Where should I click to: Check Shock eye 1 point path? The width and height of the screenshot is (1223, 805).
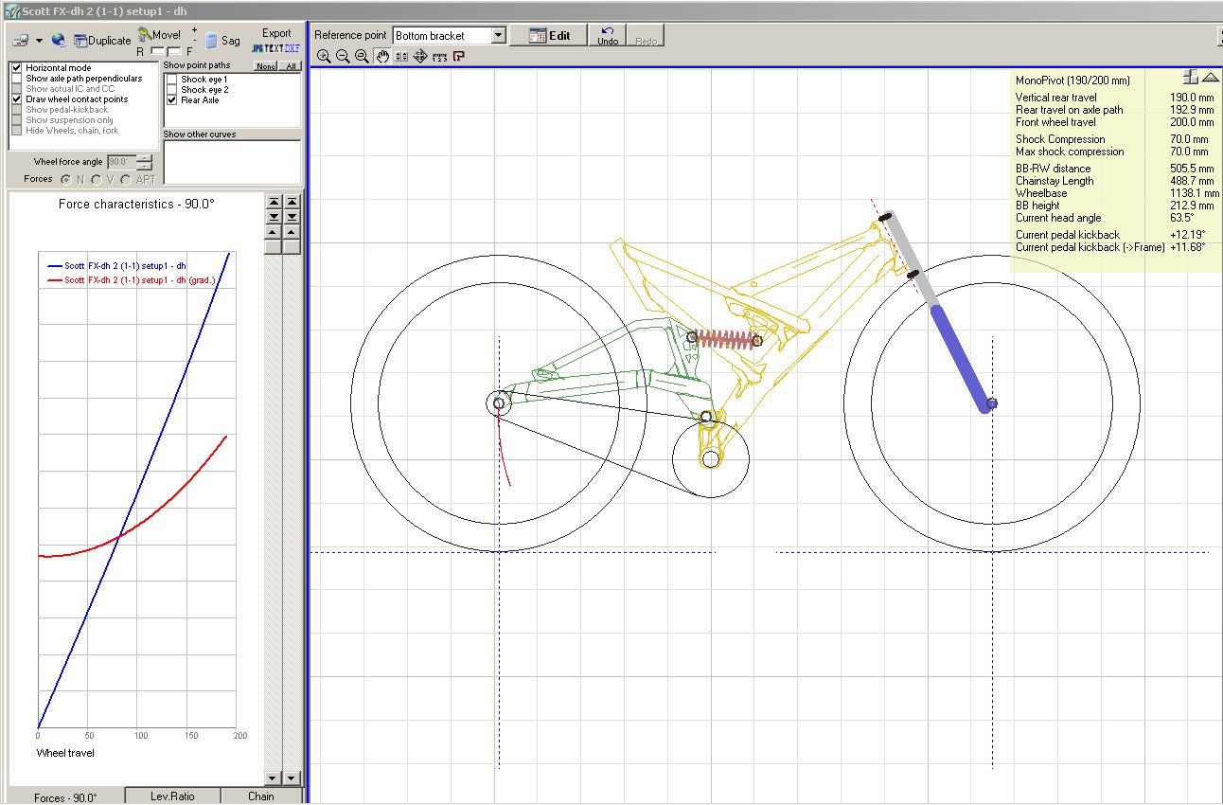tap(172, 80)
